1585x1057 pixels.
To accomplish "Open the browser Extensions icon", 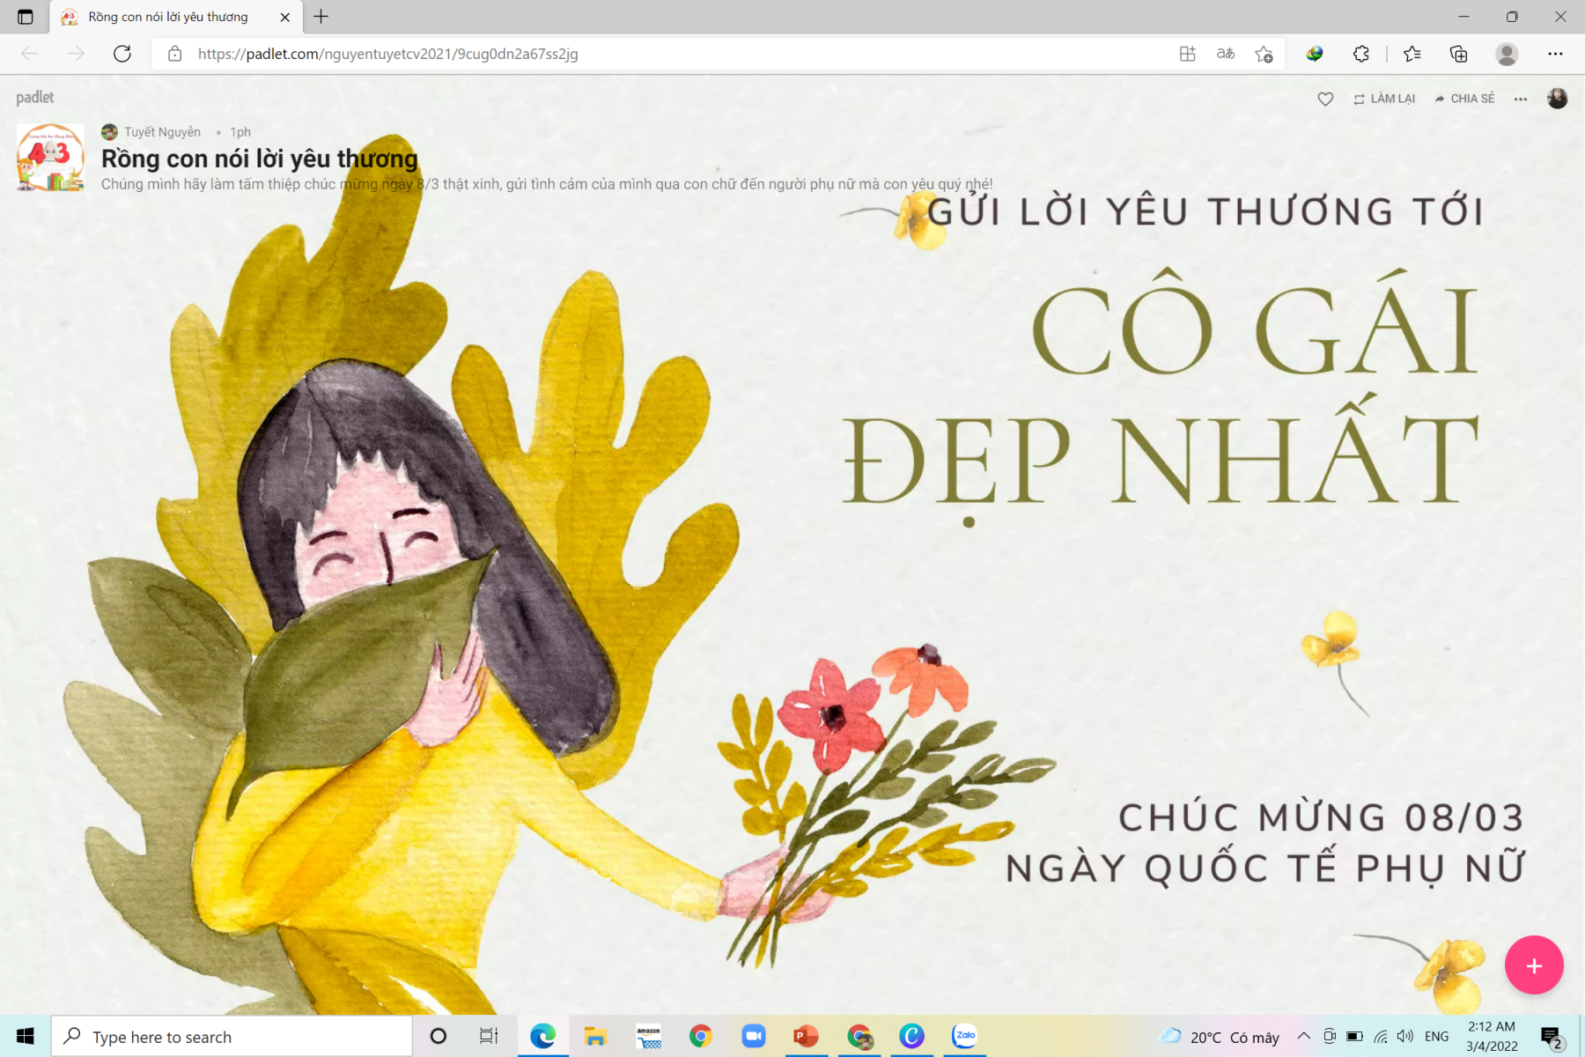I will point(1361,54).
